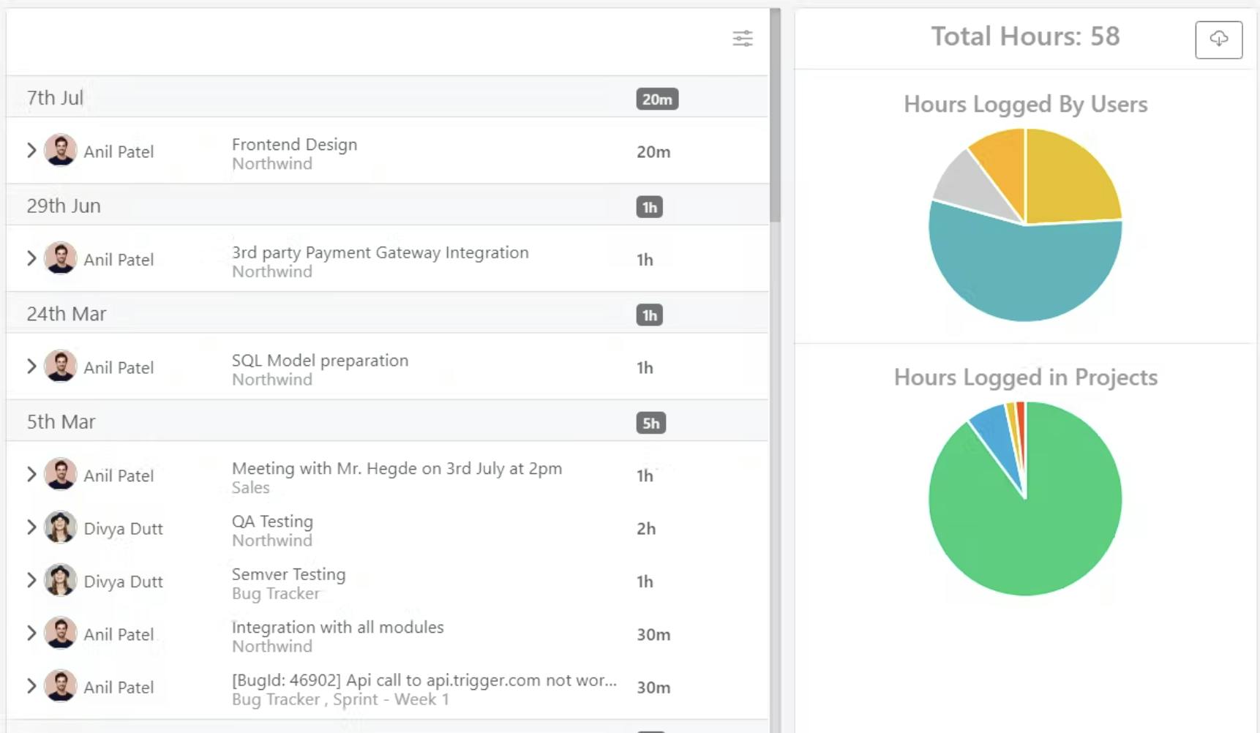Select the 5th Mar date header
Viewport: 1260px width, 733px height.
(x=61, y=421)
